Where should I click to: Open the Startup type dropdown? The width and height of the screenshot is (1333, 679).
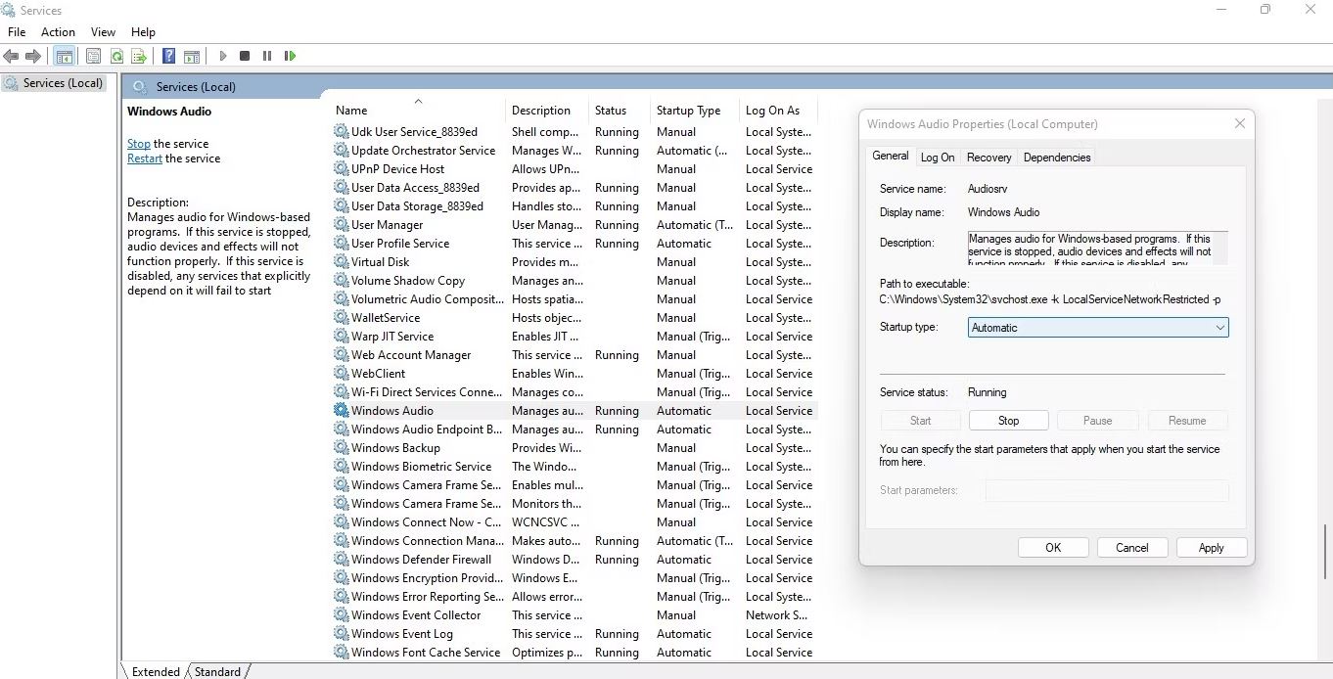tap(1098, 328)
